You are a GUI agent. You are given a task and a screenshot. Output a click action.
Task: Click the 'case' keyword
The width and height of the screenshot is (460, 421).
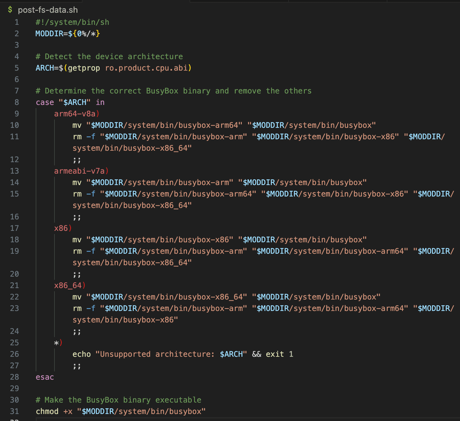point(45,102)
